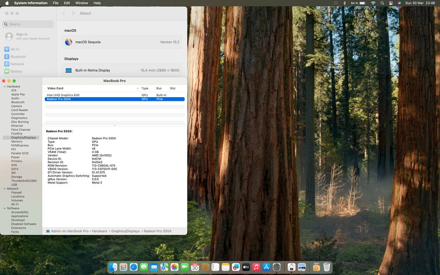Open the Window menu in the menu bar
Viewport: 440px width, 275px height.
click(x=82, y=3)
